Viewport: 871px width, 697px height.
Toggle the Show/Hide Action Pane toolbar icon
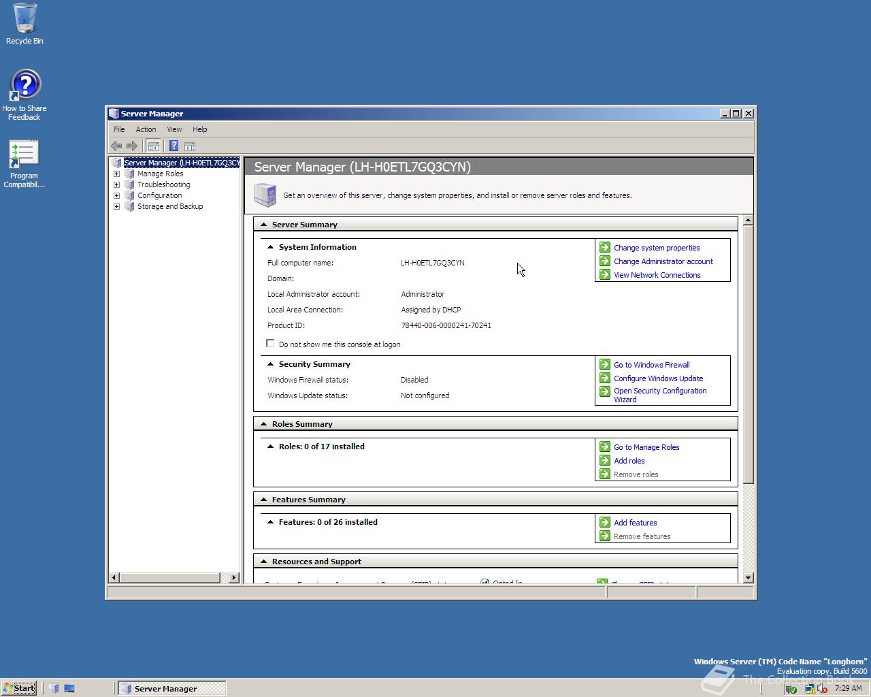pos(190,146)
